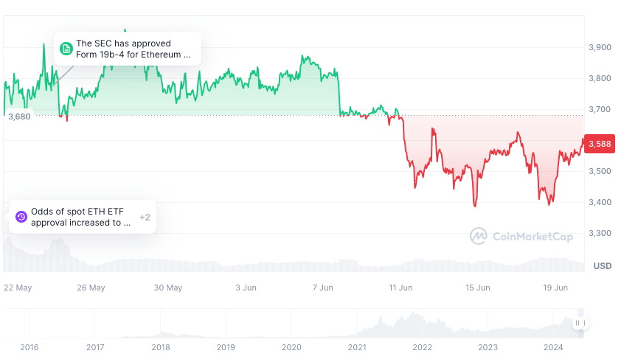Click the red 3,588 current price tag

tap(599, 145)
